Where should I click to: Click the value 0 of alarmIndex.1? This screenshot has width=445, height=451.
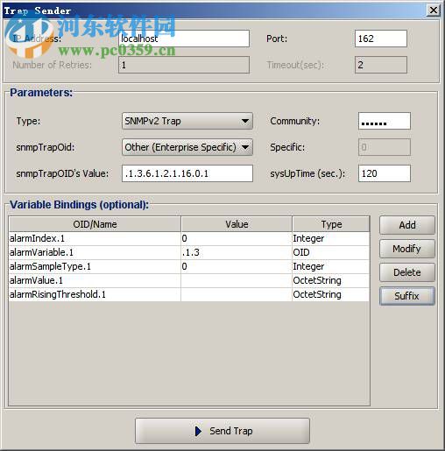click(x=237, y=238)
